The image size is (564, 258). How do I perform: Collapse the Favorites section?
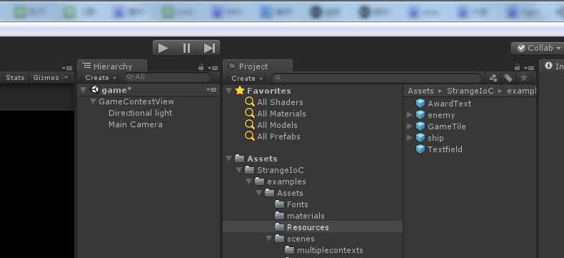228,91
